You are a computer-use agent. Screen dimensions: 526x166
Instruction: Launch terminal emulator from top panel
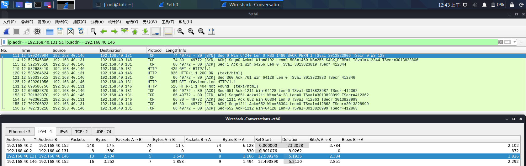pos(38,5)
